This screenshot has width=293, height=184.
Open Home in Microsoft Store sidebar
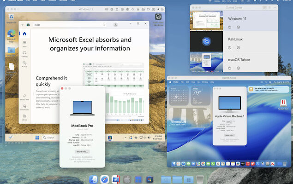point(24,34)
